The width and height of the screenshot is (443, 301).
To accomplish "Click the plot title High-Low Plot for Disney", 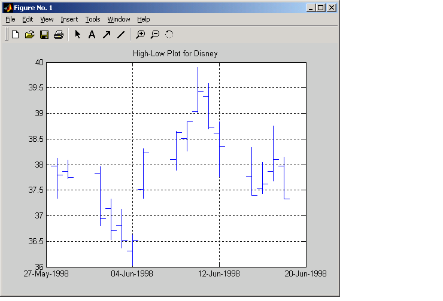I will [175, 54].
